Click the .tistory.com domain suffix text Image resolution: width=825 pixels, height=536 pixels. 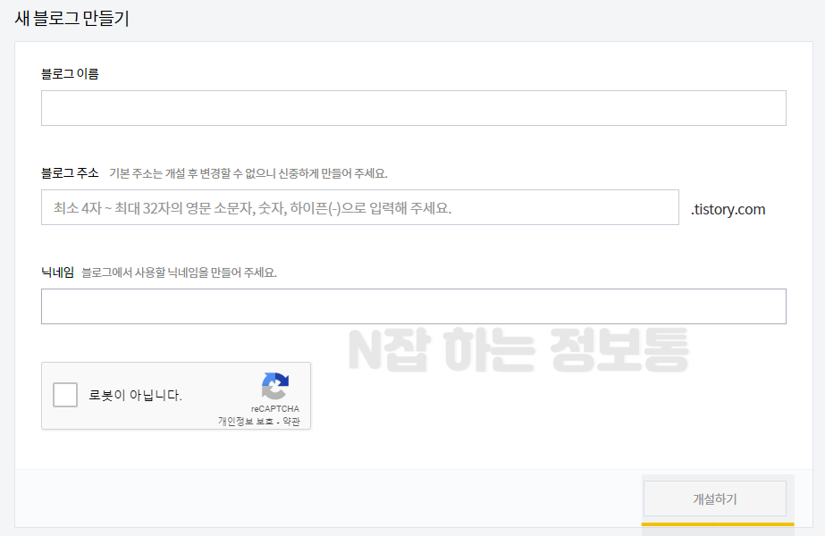point(728,209)
